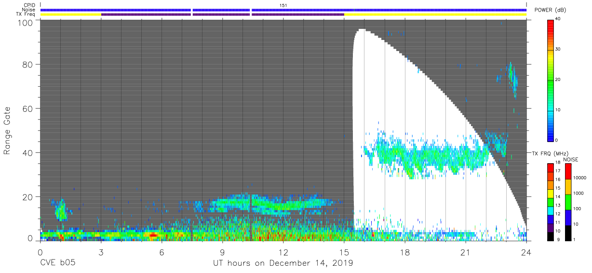
Task: Click the 0 tick on the POWER scale
Action: point(556,140)
